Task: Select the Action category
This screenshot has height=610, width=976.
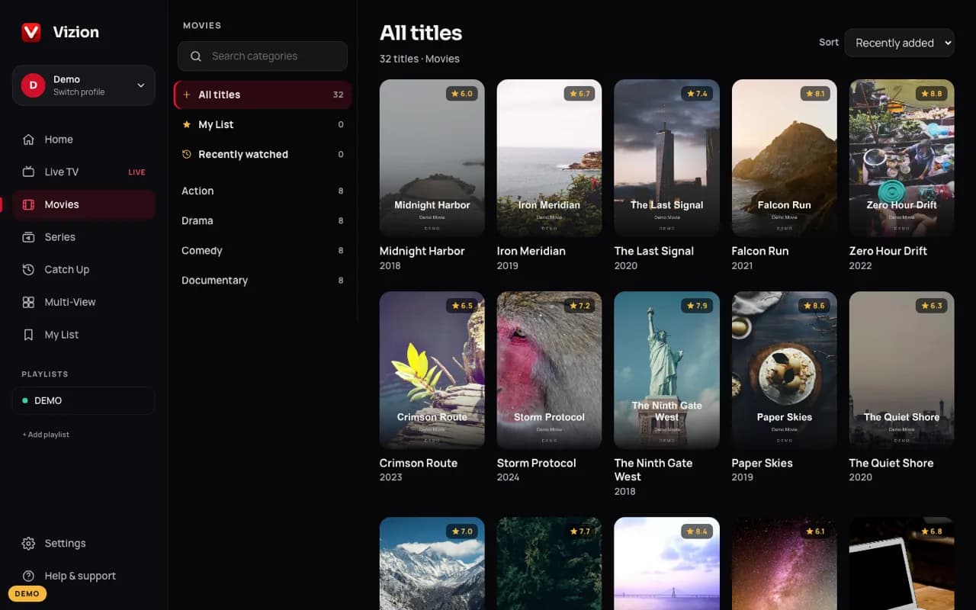Action: 262,191
